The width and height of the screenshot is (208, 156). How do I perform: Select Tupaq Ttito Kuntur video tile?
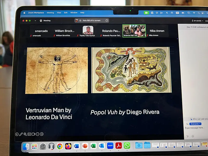(x=88, y=31)
